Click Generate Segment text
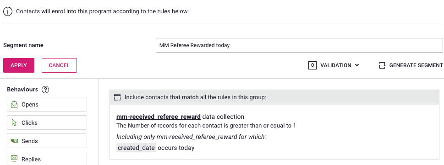444x165 pixels. coord(416,65)
